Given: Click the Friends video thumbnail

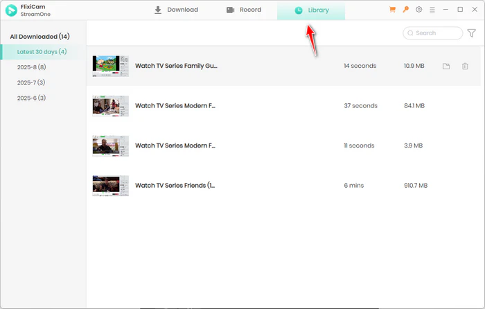Looking at the screenshot, I should pyautogui.click(x=110, y=186).
